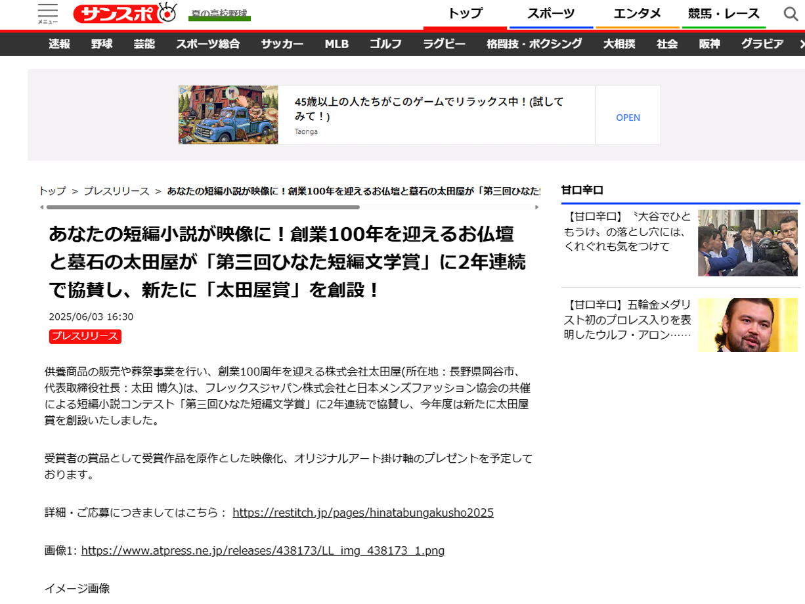Click the ad's truck game thumbnail

[228, 115]
